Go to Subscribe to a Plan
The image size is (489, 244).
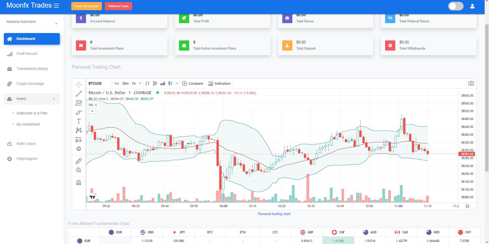32,113
